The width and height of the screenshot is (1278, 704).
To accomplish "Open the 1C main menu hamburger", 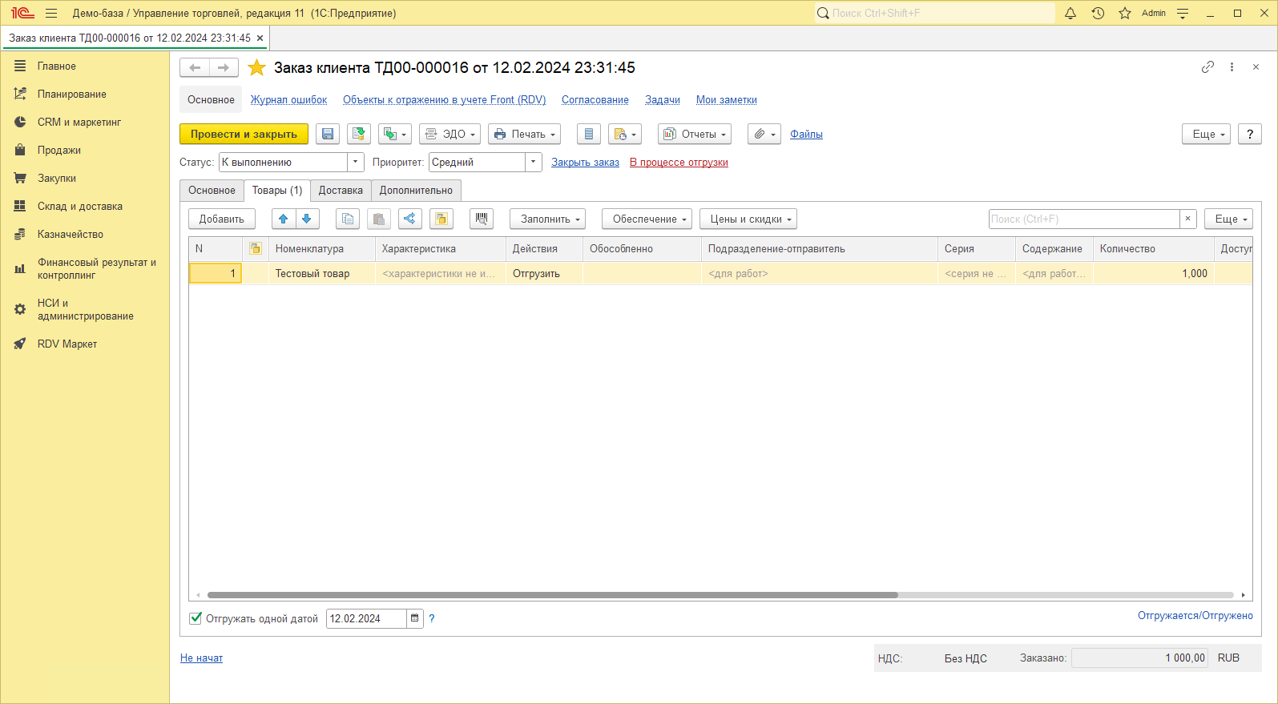I will coord(51,13).
